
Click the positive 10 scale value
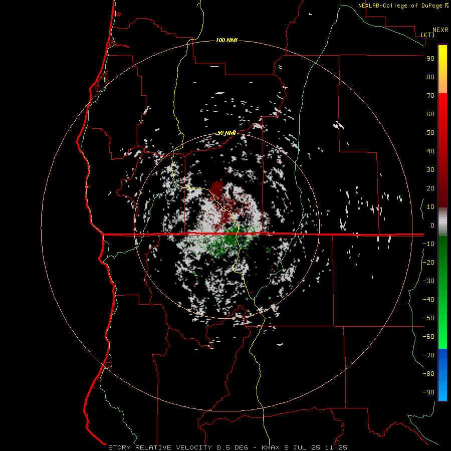point(430,207)
